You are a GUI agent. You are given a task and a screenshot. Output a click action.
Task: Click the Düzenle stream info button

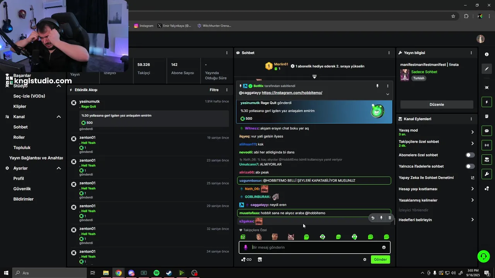pos(437,105)
